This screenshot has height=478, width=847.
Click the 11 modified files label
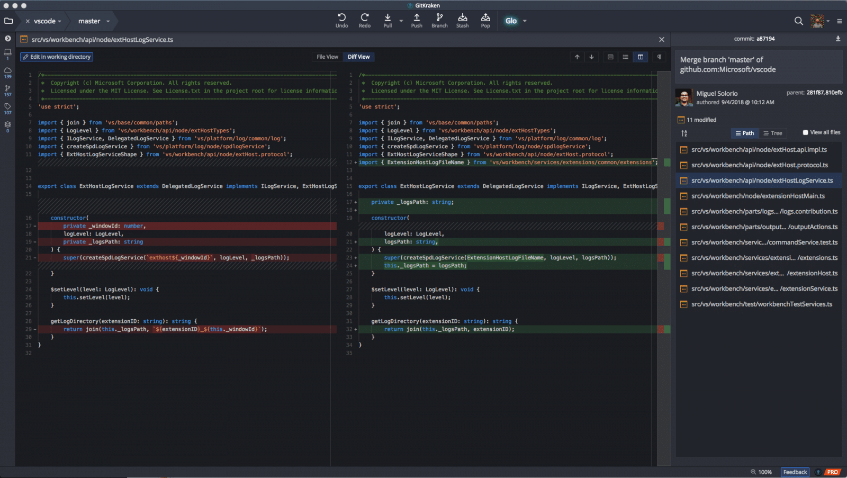pyautogui.click(x=701, y=120)
